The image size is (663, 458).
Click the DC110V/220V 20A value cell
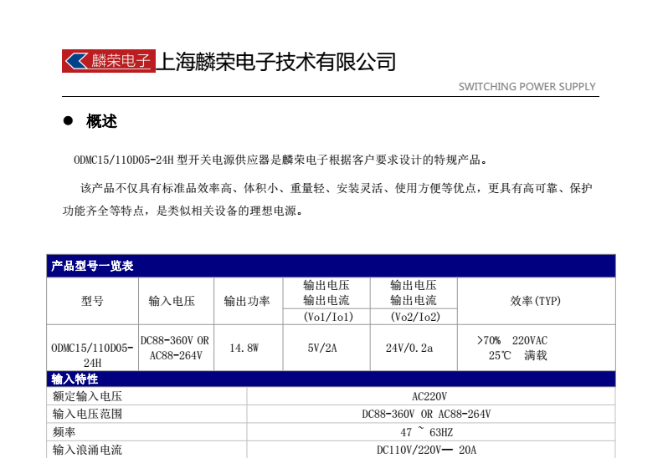[x=431, y=450]
